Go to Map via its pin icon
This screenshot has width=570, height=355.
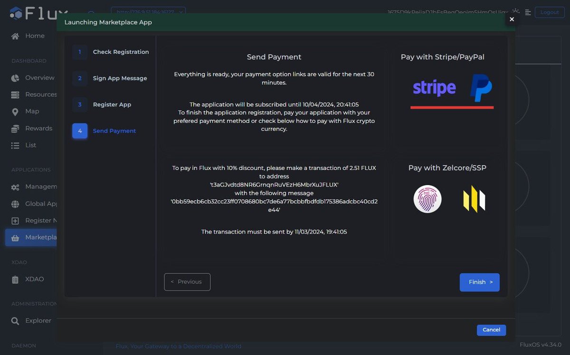pyautogui.click(x=15, y=112)
